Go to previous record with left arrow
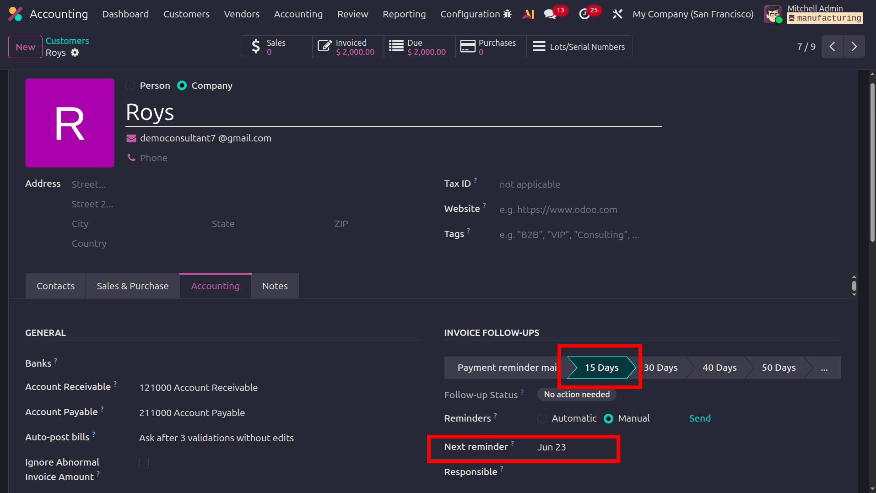 pos(832,47)
